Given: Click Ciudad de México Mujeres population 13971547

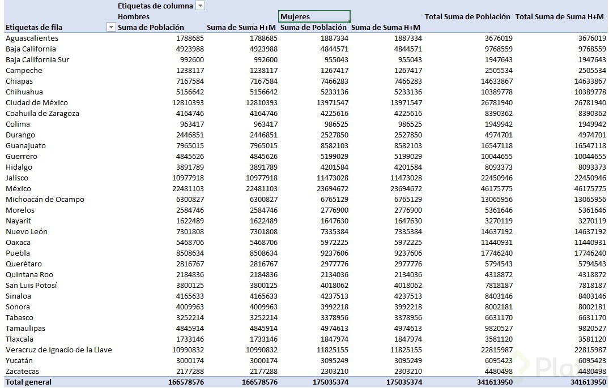Looking at the screenshot, I should click(333, 103).
